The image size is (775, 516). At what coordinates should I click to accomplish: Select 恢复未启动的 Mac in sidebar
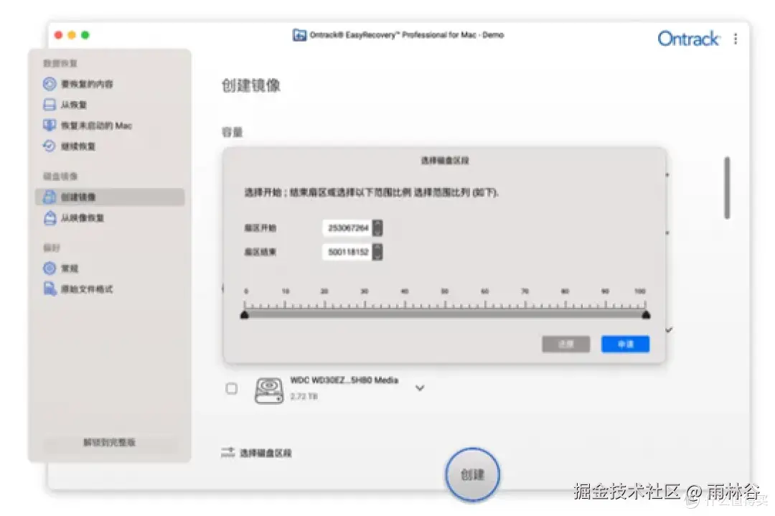coord(47,125)
